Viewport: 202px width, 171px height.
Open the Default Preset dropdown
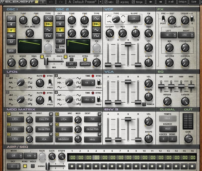(x=84, y=2)
